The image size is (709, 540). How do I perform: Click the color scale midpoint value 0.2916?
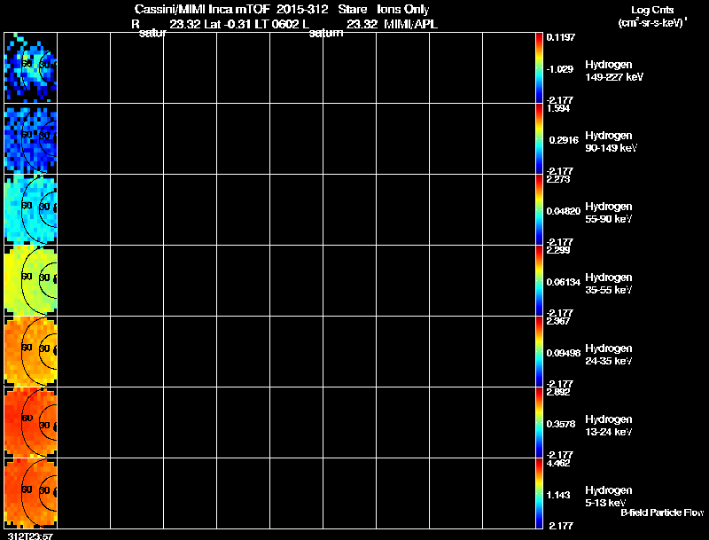[564, 140]
